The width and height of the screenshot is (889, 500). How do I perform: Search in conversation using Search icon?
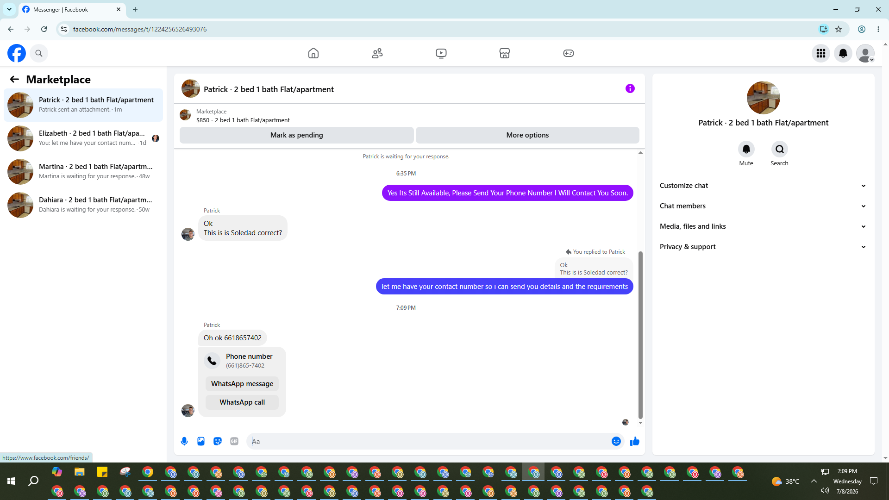[780, 149]
